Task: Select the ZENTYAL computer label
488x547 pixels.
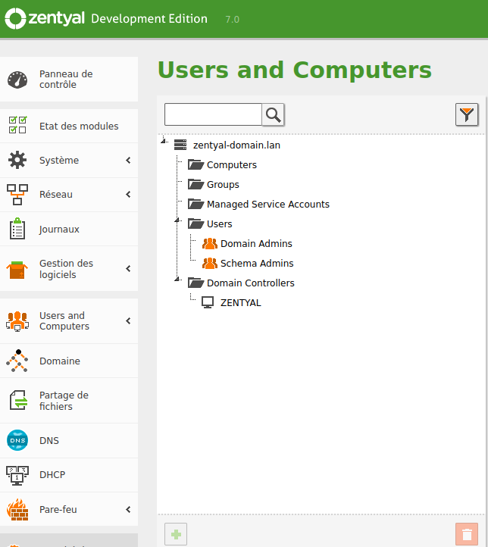Action: tap(241, 302)
